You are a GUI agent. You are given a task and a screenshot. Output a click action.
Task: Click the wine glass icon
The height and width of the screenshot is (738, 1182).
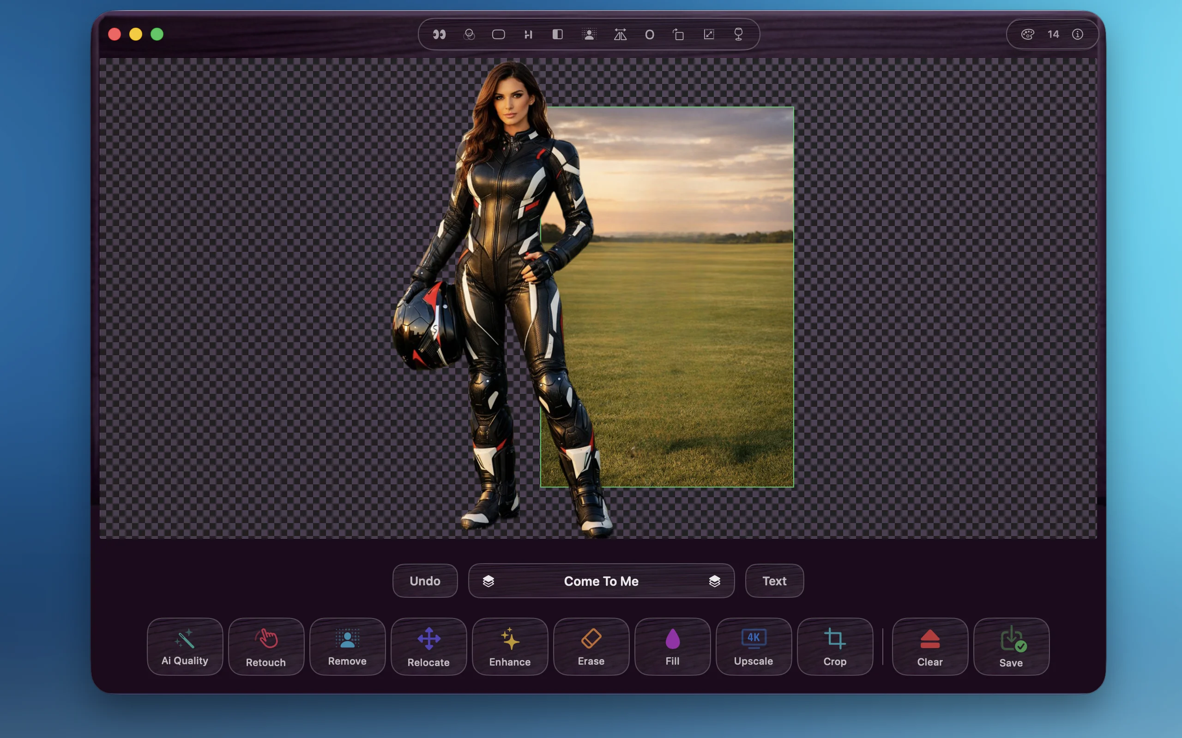pos(738,34)
